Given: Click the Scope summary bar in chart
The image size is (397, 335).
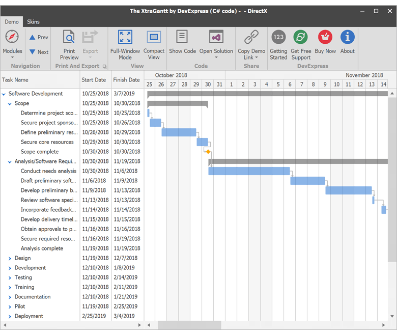Looking at the screenshot, I should [178, 103].
